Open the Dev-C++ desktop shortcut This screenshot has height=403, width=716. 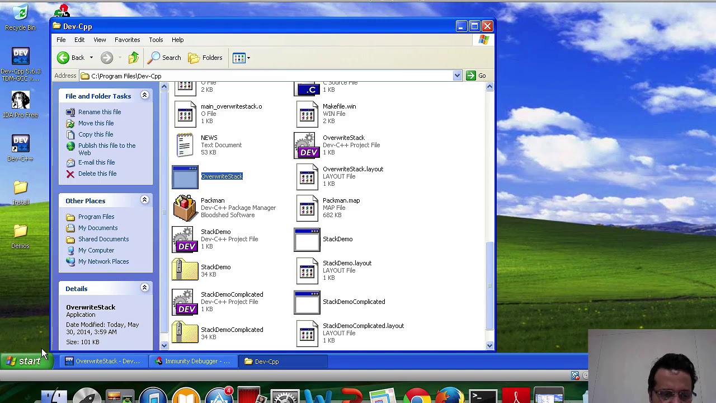coord(20,148)
